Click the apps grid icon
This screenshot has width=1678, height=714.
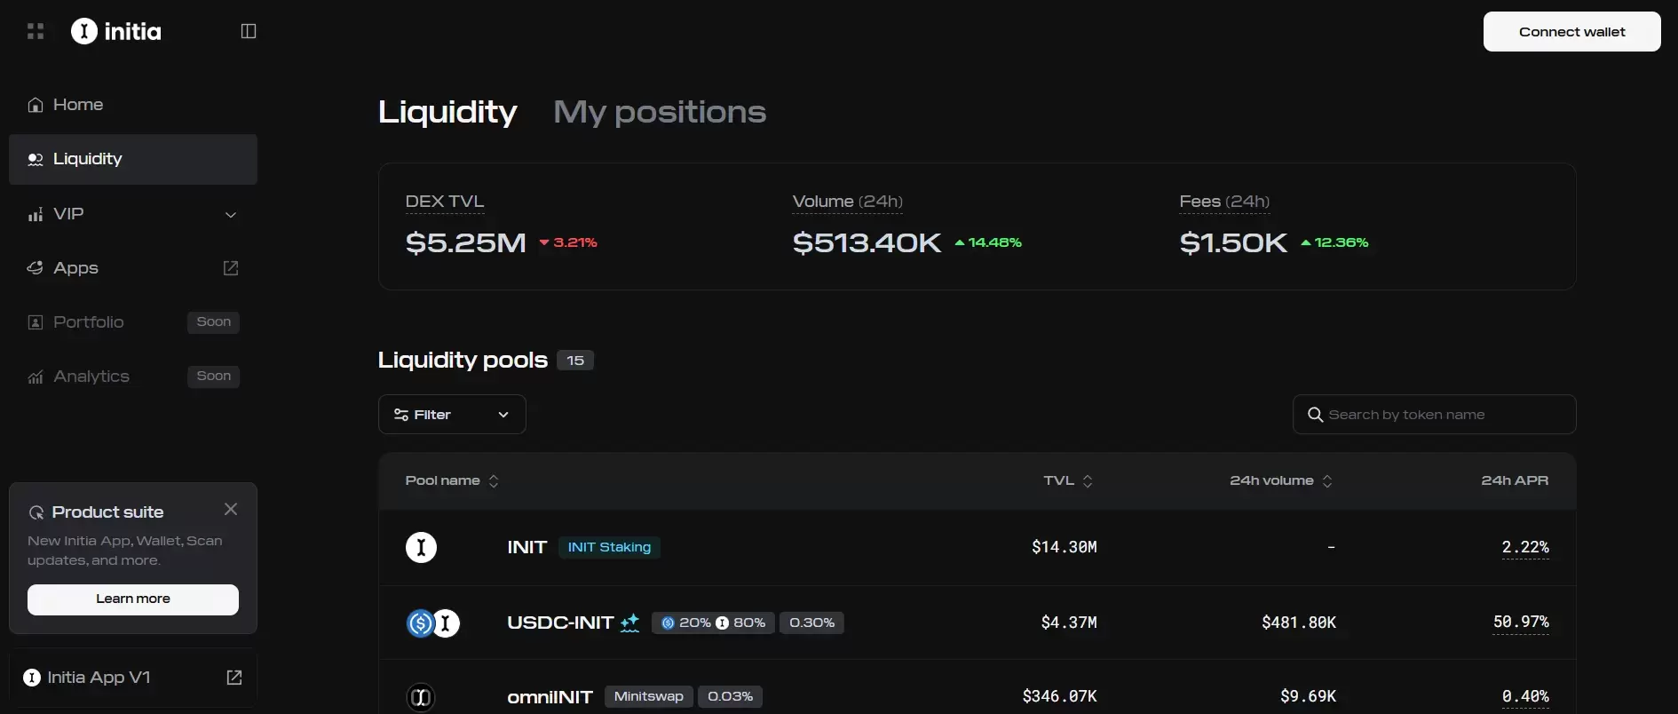[x=36, y=32]
